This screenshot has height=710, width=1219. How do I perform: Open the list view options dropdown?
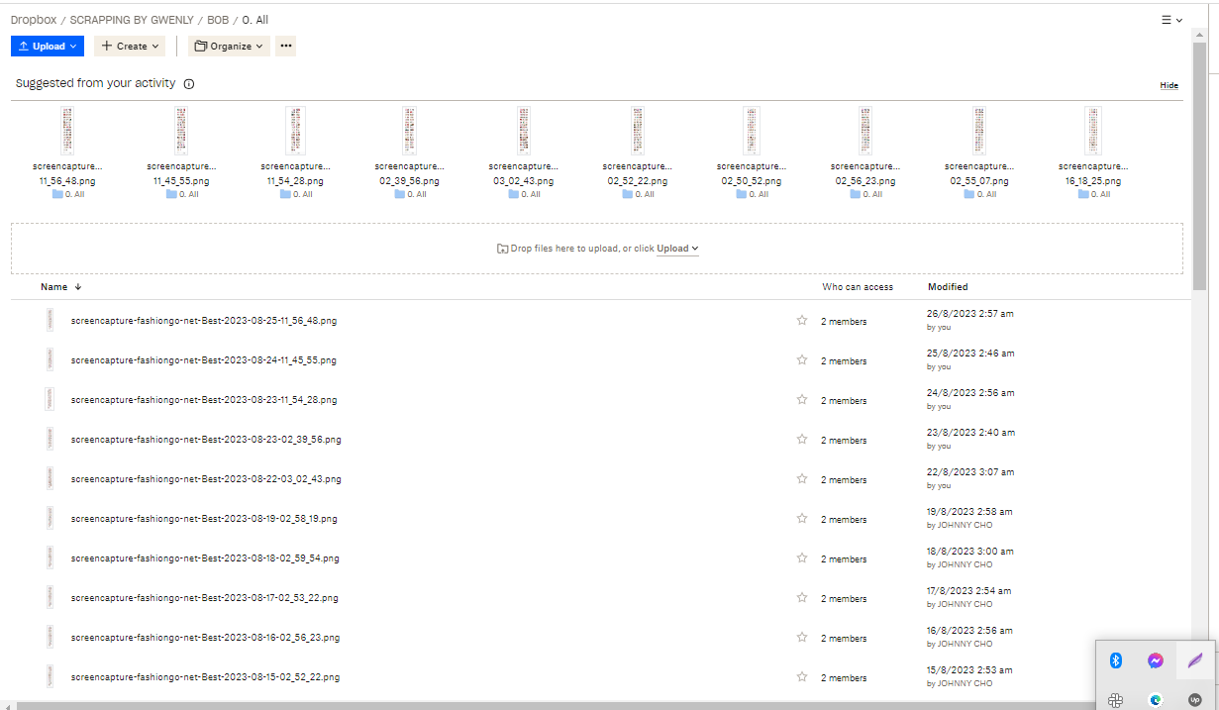click(1172, 20)
